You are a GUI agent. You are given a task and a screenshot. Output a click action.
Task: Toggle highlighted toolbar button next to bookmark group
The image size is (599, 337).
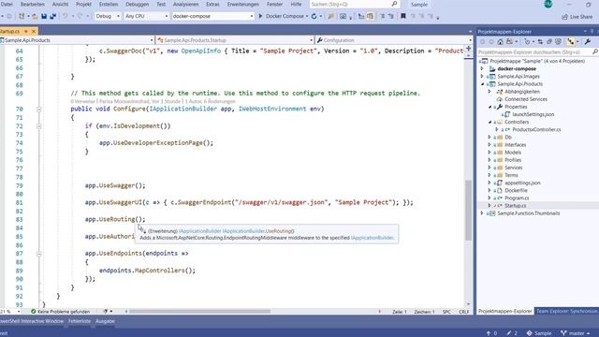click(x=371, y=17)
